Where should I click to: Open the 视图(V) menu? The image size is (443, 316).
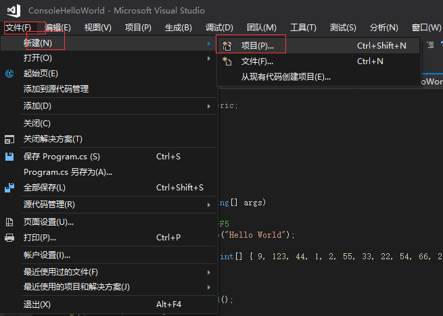98,28
